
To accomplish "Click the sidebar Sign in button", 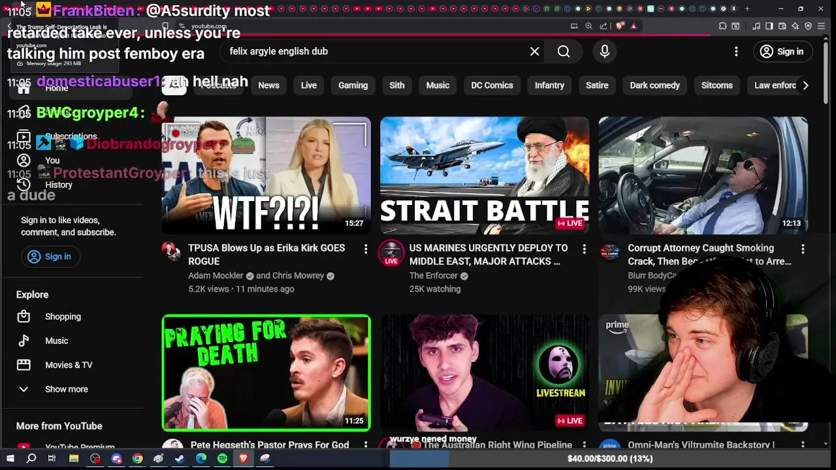I will (x=50, y=257).
